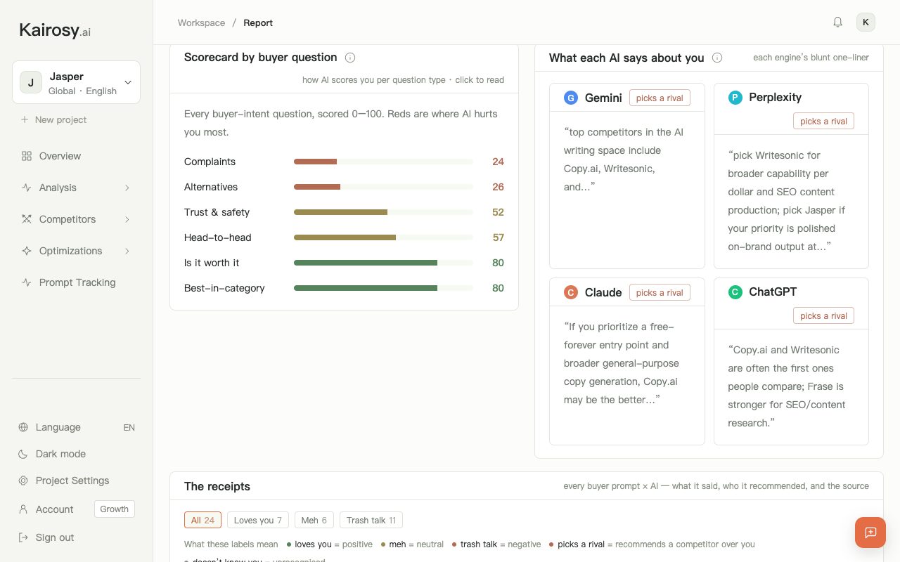Click Sign out

pyautogui.click(x=55, y=537)
